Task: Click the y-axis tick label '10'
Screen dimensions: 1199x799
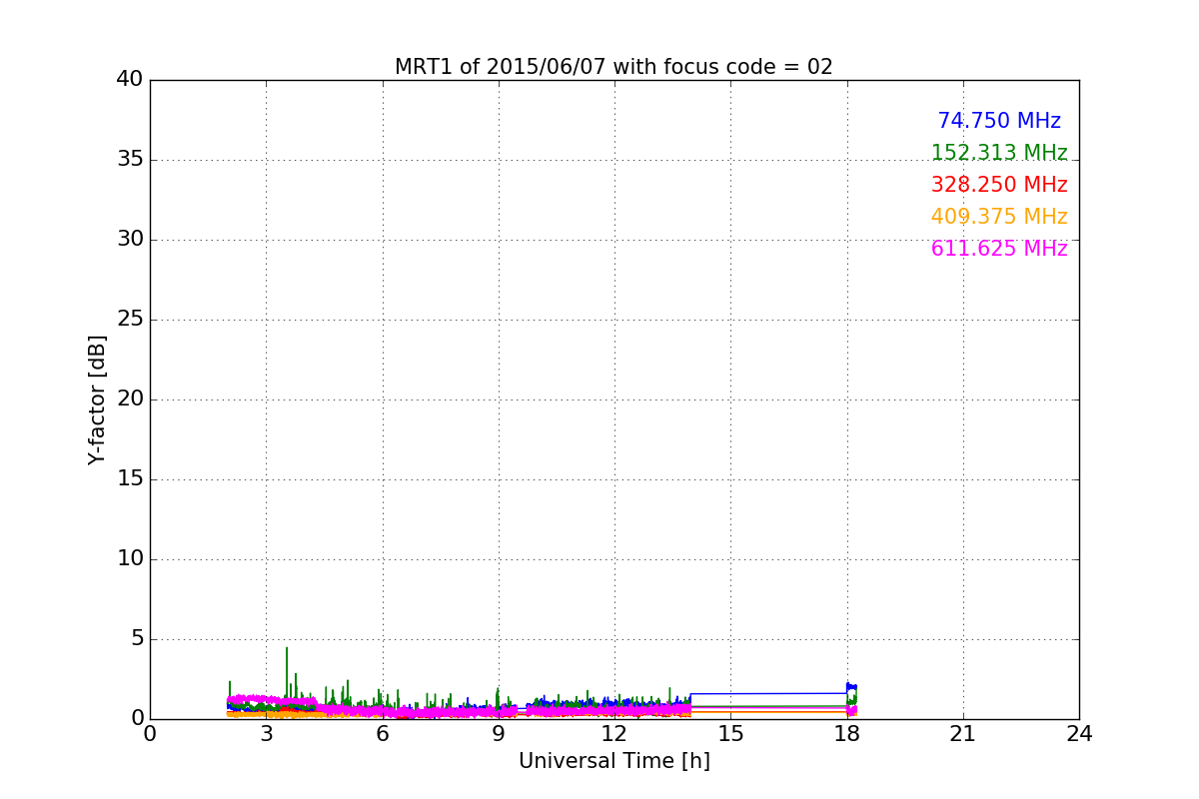Action: click(x=129, y=559)
